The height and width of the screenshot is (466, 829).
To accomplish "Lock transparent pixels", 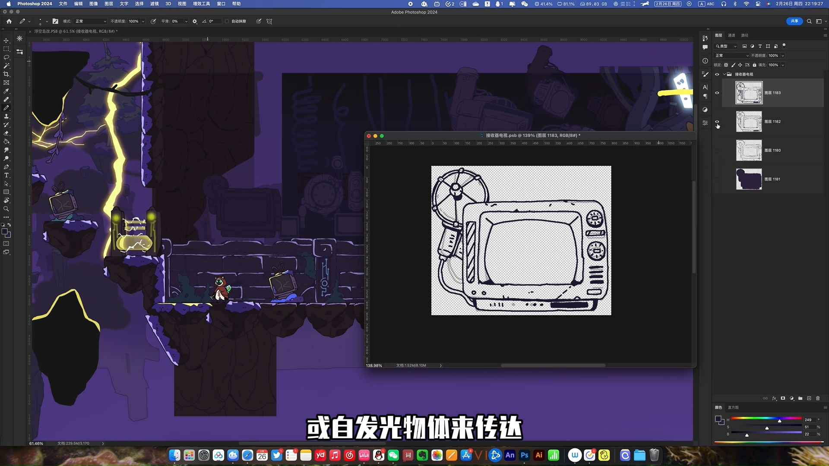I will coord(726,65).
